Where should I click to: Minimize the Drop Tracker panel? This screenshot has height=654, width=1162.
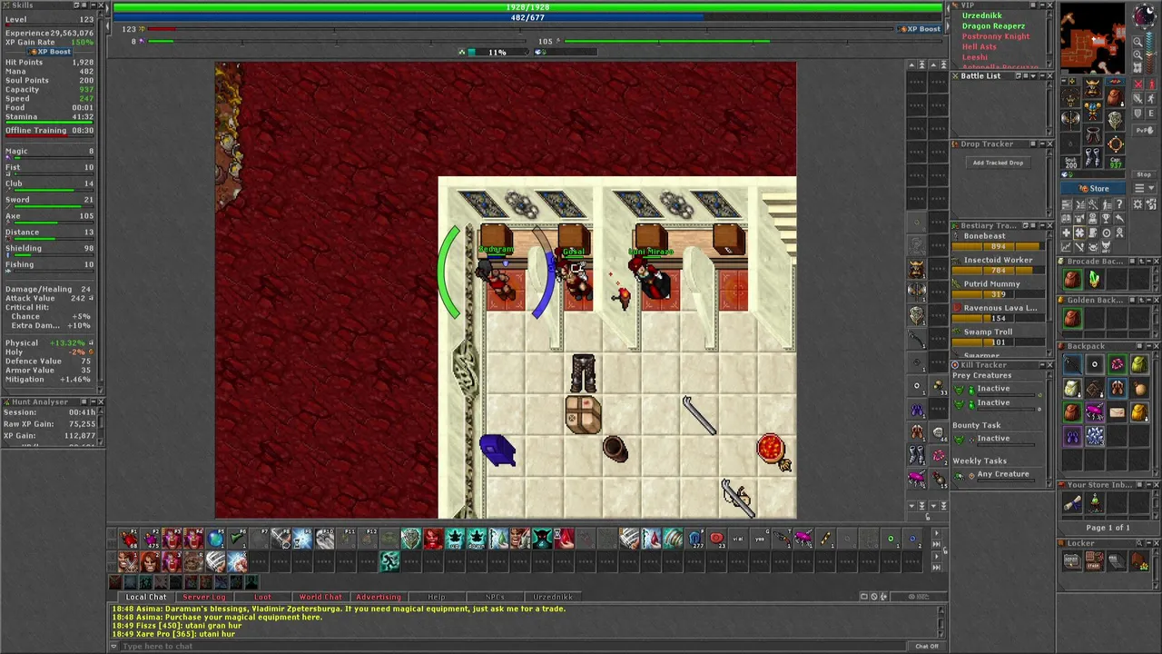tap(1042, 144)
